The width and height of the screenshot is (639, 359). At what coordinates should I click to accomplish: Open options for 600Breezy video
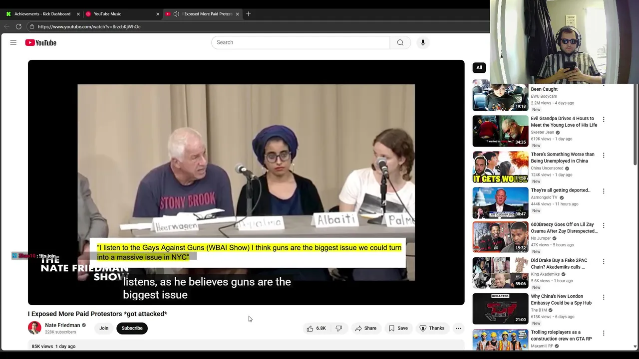[604, 225]
